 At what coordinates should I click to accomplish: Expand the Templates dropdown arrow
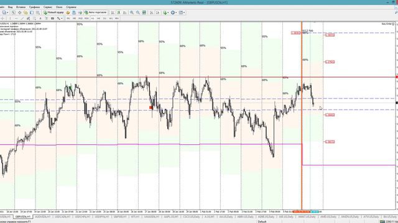pyautogui.click(x=184, y=12)
